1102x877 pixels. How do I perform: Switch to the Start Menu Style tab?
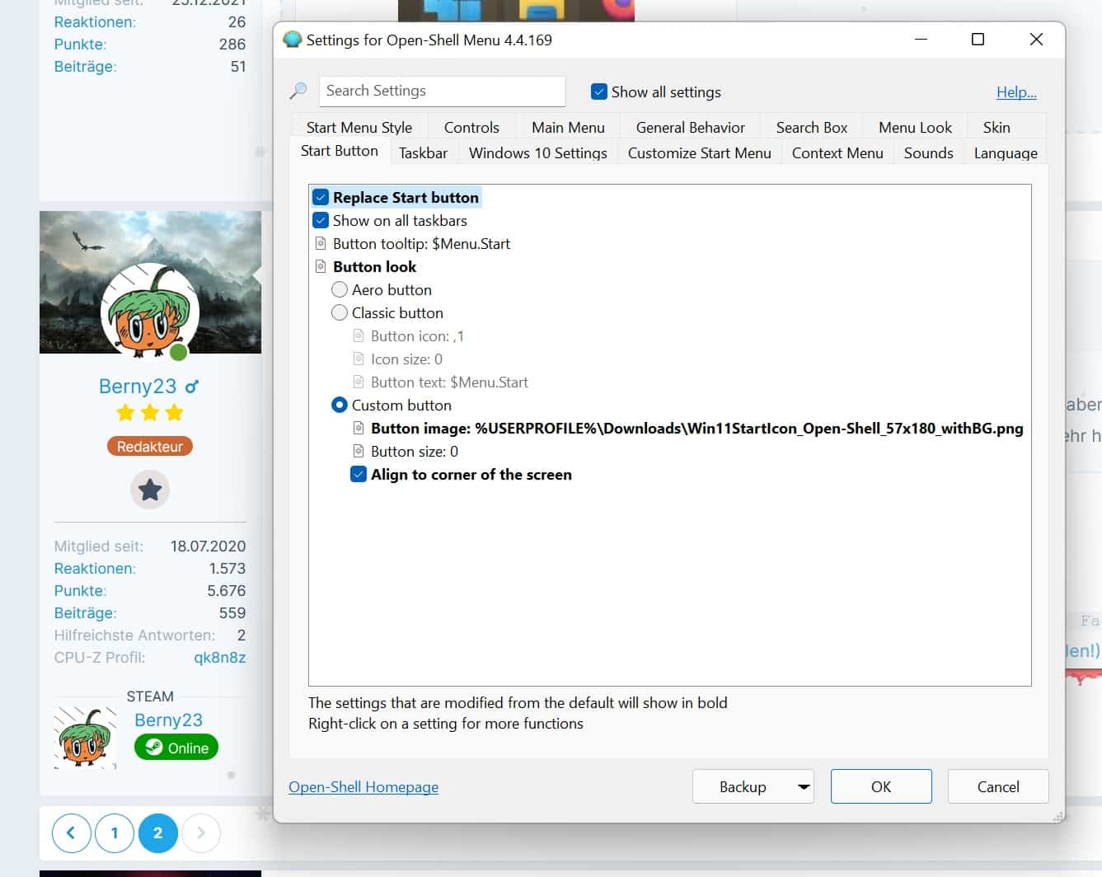[x=359, y=127]
